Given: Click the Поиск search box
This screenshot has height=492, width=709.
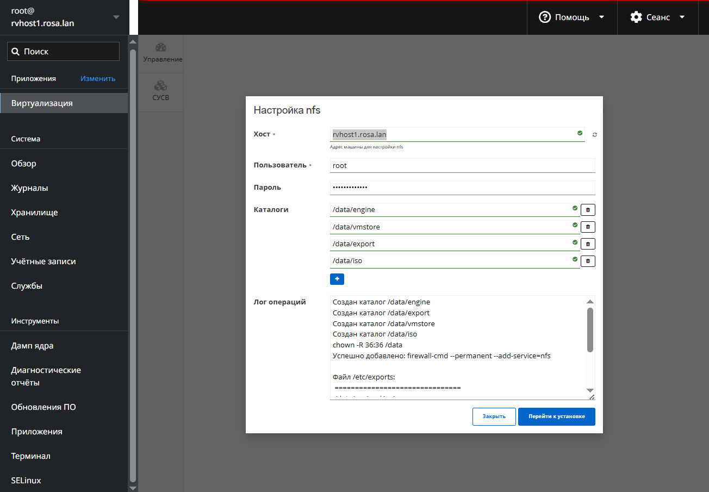Looking at the screenshot, I should 63,52.
